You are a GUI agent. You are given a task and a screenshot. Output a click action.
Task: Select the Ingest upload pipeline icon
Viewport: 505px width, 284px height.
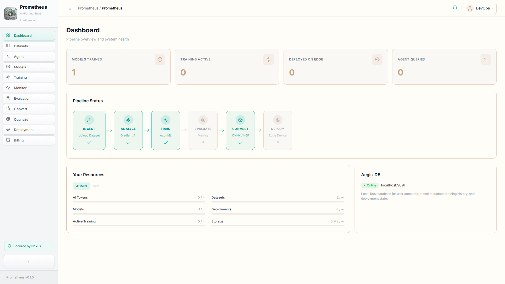[x=89, y=120]
